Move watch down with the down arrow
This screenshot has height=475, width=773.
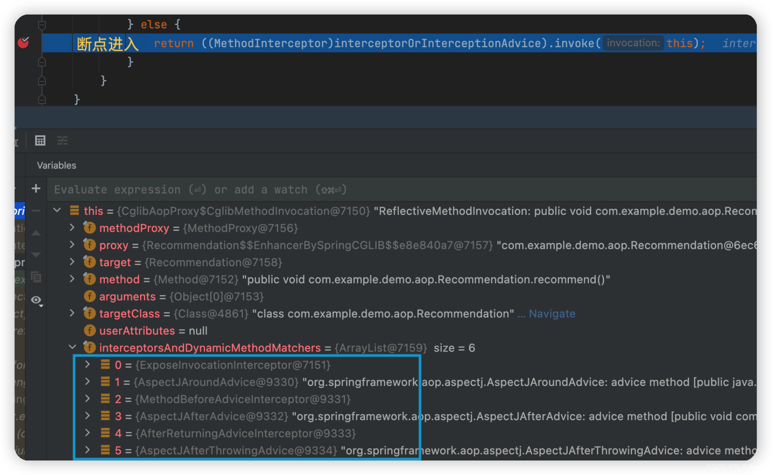[x=36, y=255]
